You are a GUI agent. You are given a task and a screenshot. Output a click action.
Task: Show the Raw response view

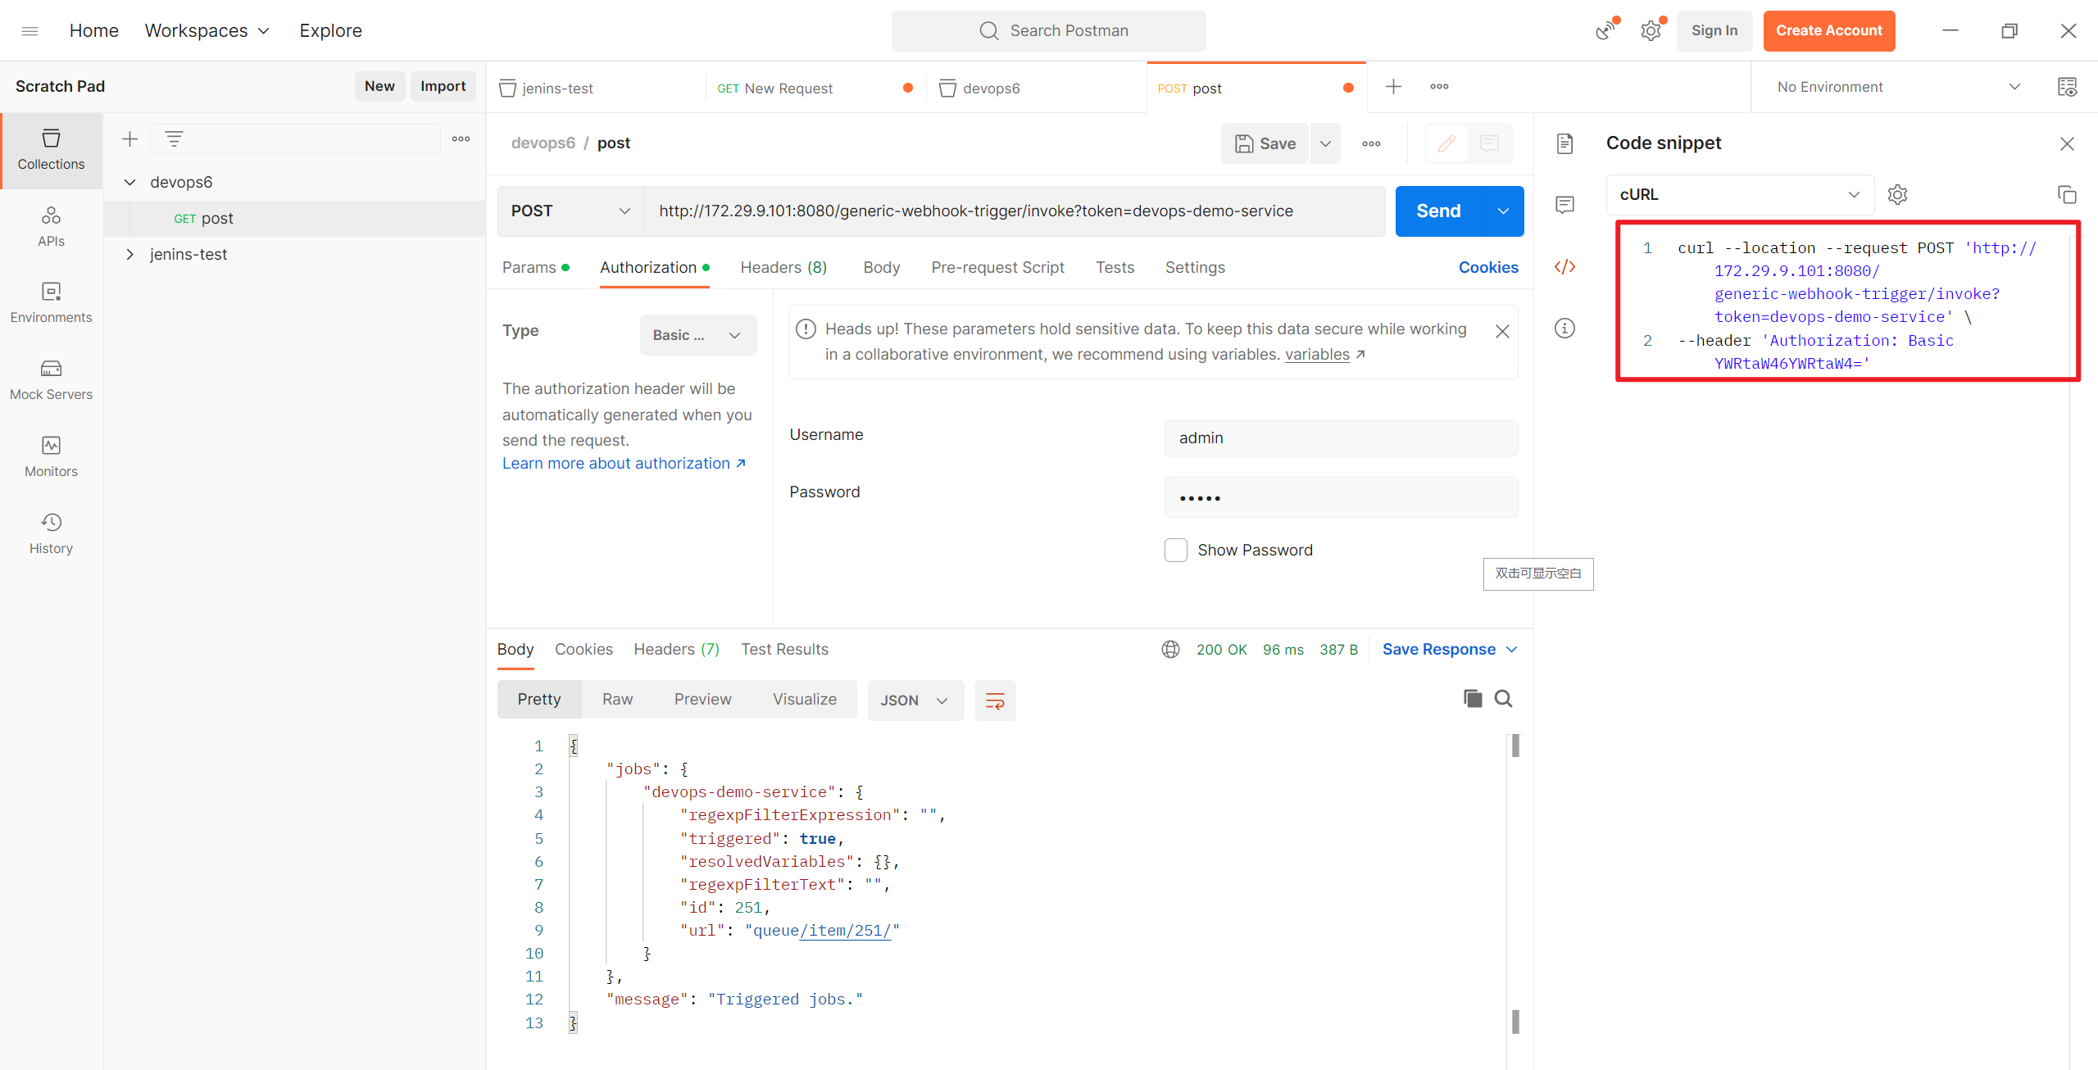617,700
